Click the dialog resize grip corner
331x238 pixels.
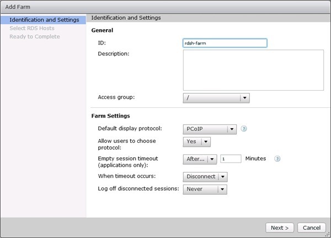(328, 235)
